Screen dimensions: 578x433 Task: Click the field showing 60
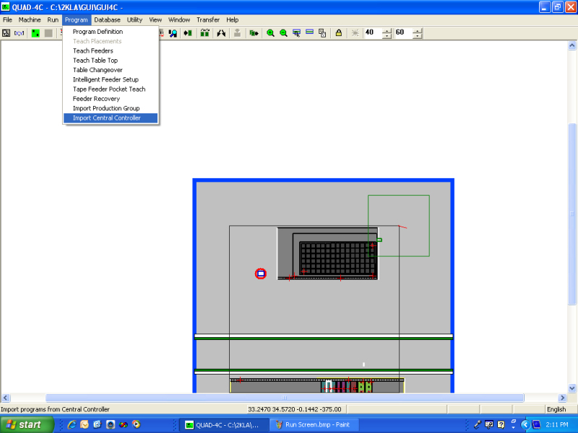404,32
